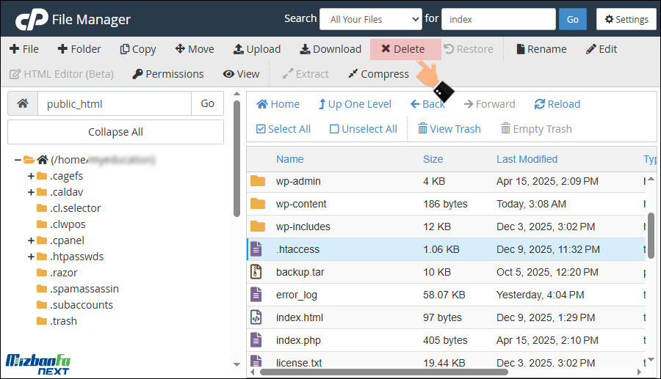The height and width of the screenshot is (379, 661).
Task: Click the Reload icon
Action: click(x=540, y=104)
